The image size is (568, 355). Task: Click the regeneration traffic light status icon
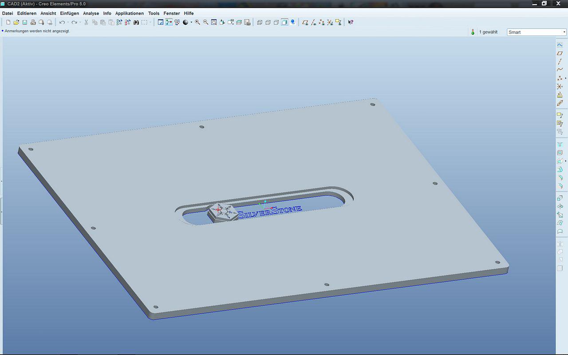coord(473,32)
